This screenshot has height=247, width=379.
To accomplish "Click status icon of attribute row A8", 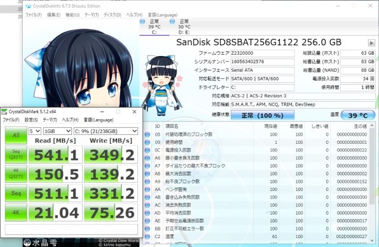I will coord(147,174).
